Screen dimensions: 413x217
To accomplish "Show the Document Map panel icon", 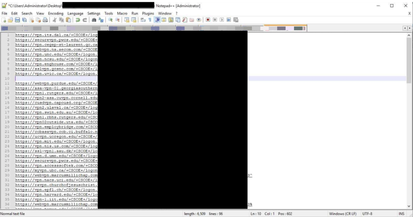I will [171, 20].
